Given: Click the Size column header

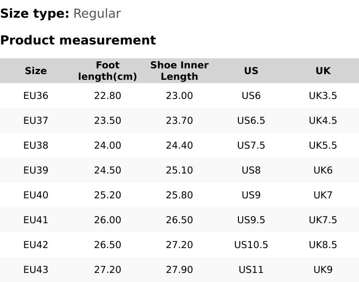Looking at the screenshot, I should tap(36, 71).
